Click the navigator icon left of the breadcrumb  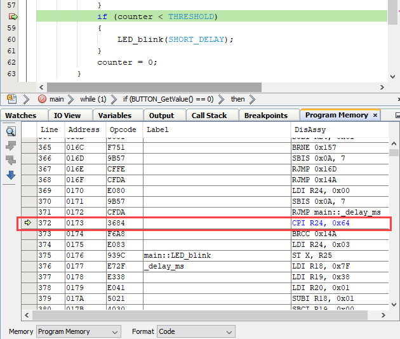click(11, 99)
